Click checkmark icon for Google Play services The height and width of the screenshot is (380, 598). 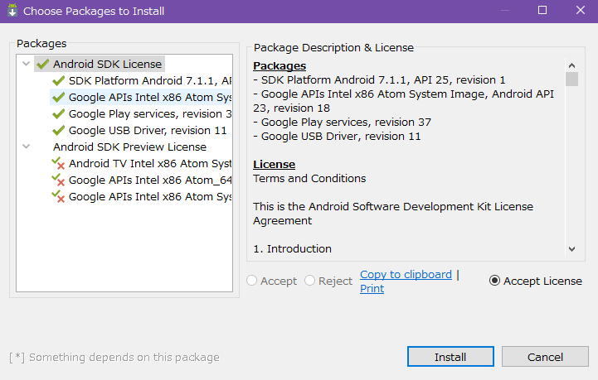click(x=58, y=114)
